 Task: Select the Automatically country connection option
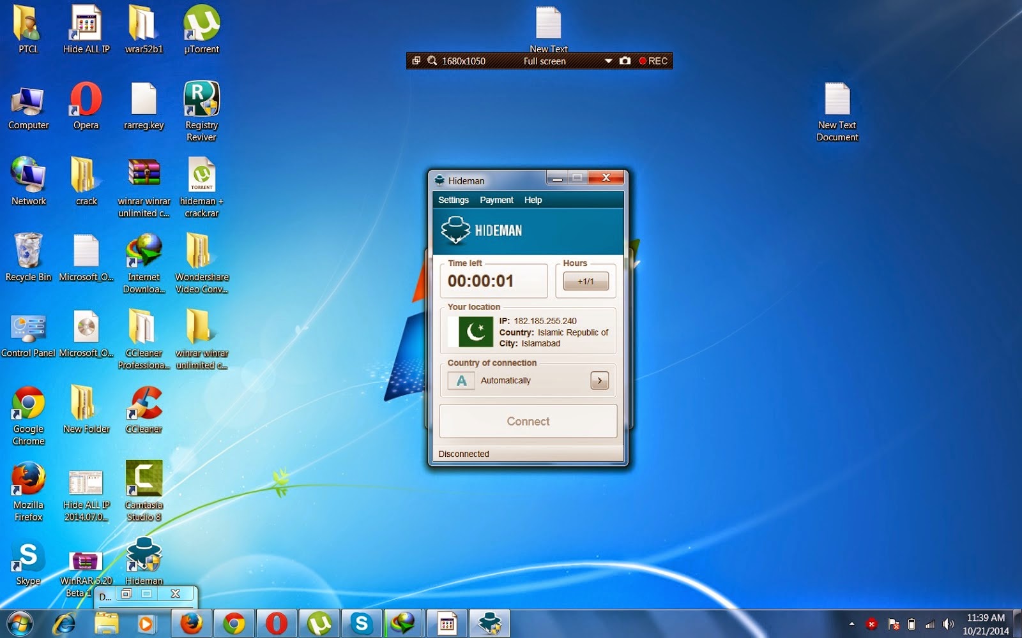pyautogui.click(x=505, y=380)
